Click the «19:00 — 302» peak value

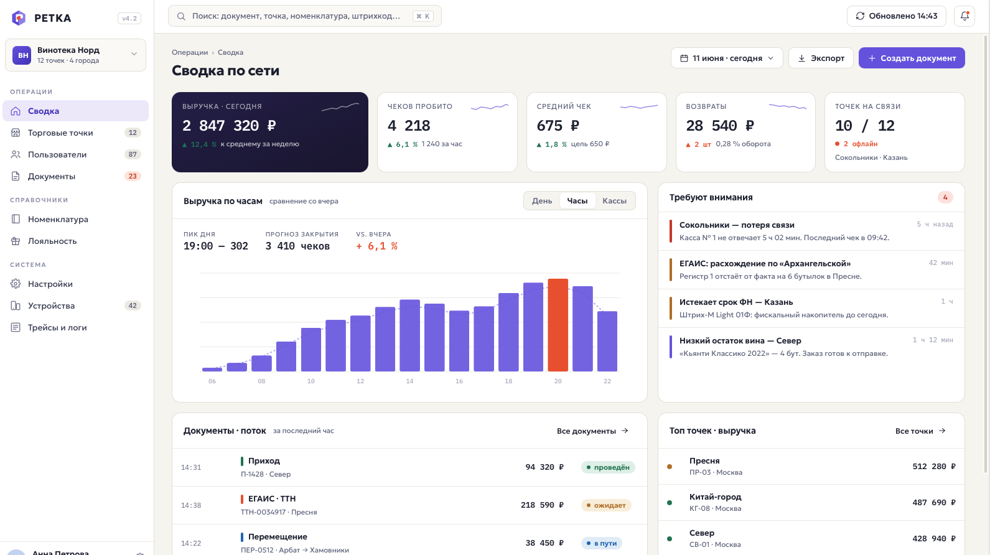point(216,246)
